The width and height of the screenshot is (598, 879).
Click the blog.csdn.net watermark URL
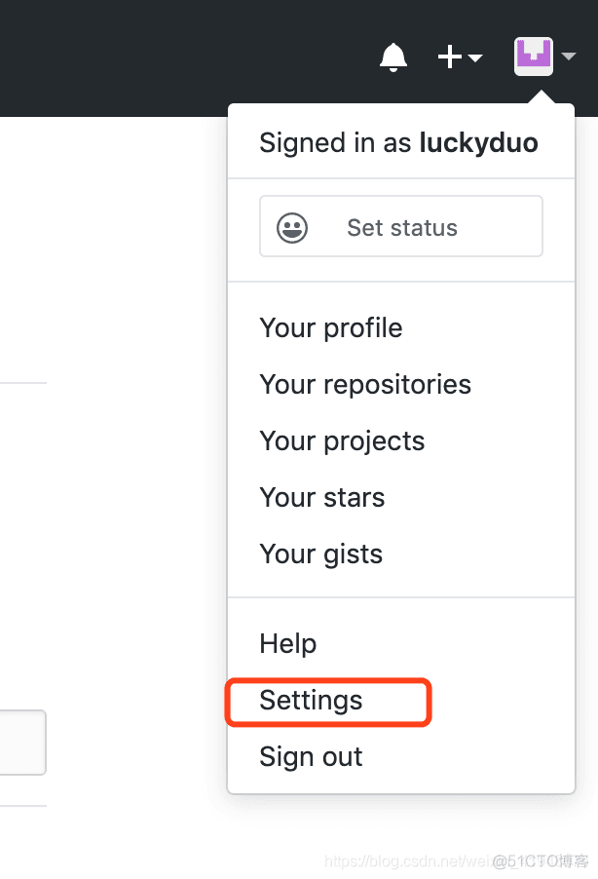click(408, 861)
